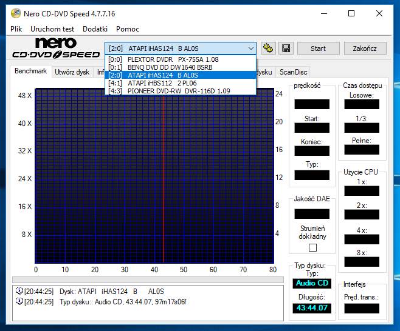Click the 1 x CPU usage field

[x=362, y=191]
